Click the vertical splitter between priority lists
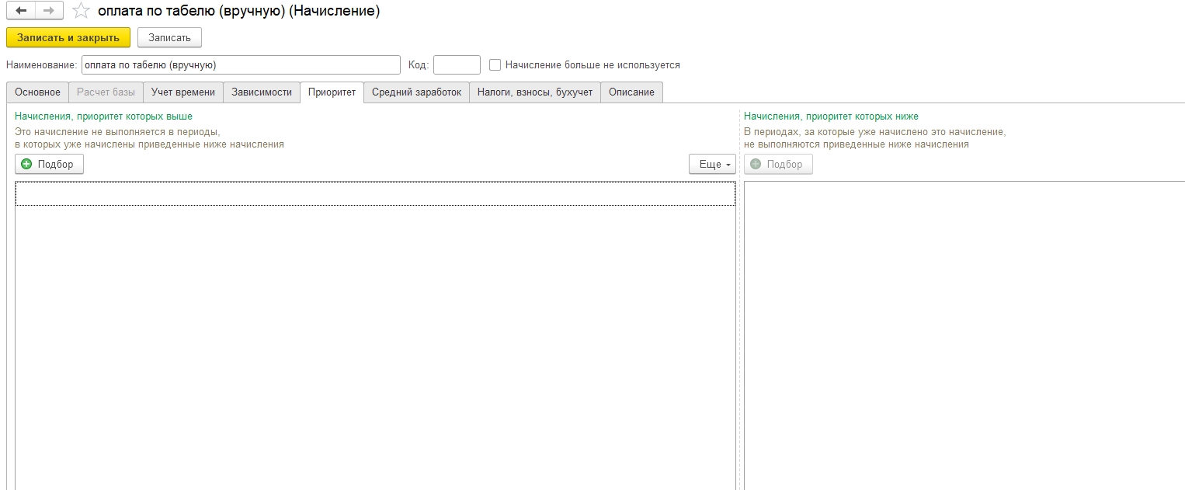Viewport: 1185px width, 490px height. click(739, 311)
